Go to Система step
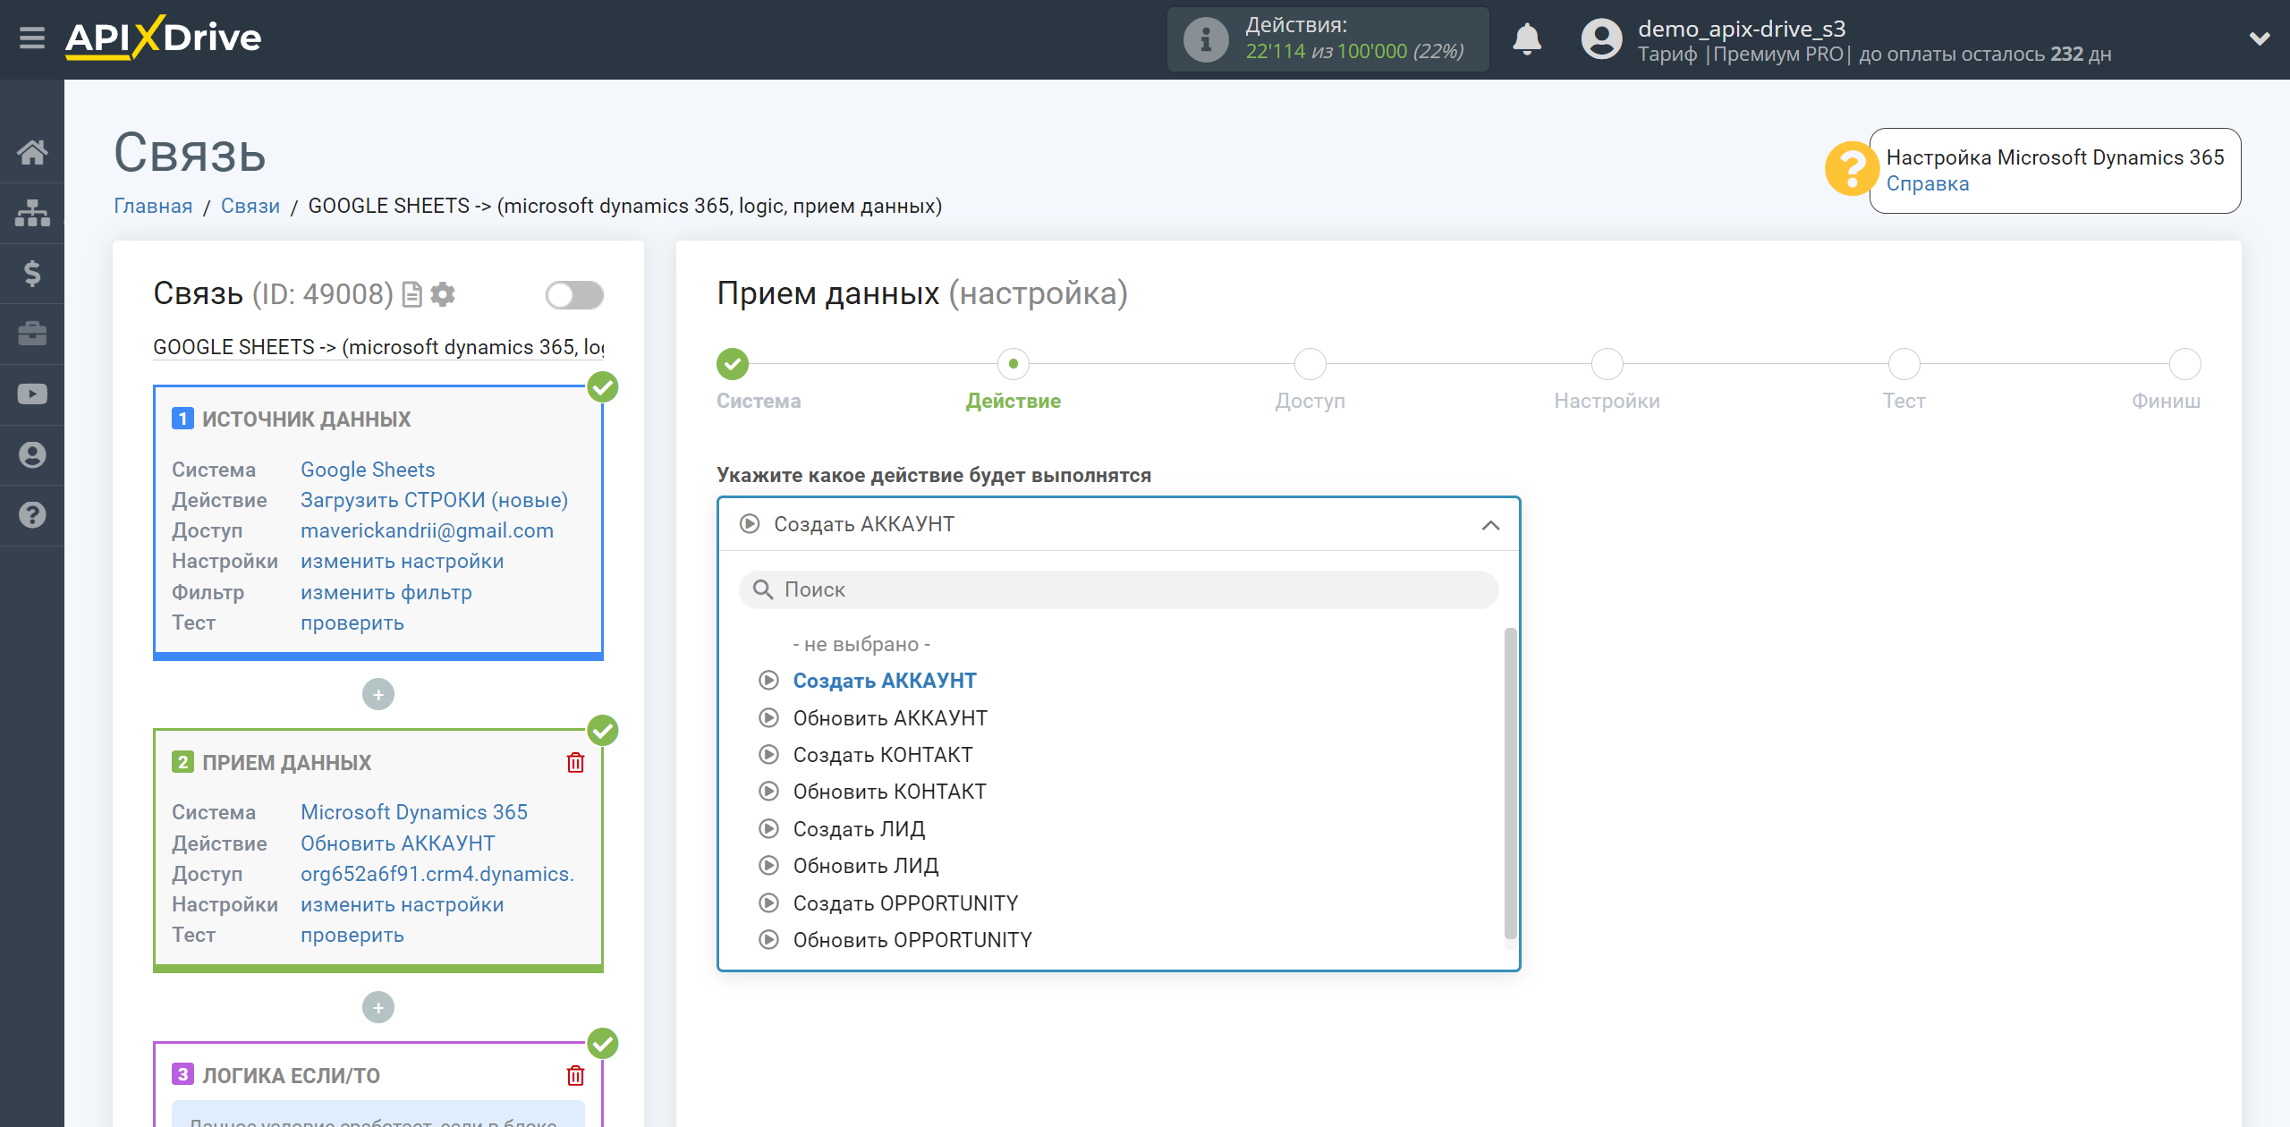 point(733,364)
